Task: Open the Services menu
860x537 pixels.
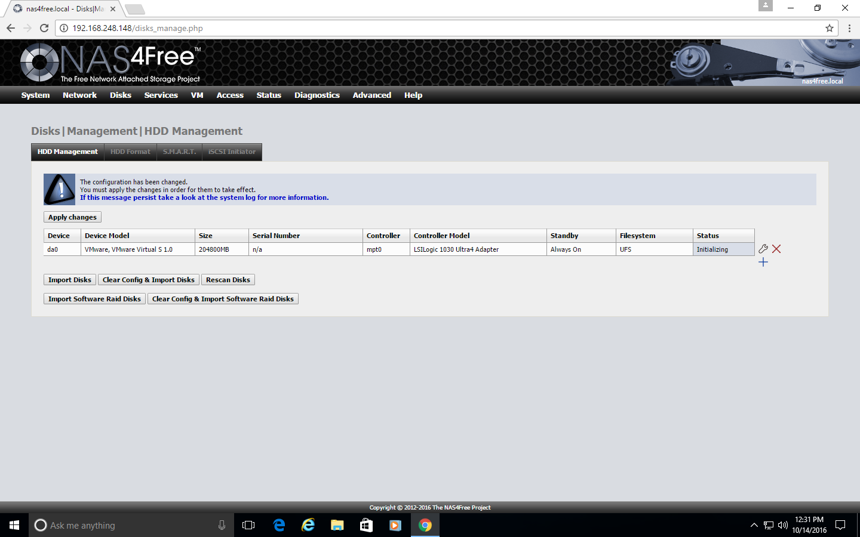Action: (x=161, y=95)
